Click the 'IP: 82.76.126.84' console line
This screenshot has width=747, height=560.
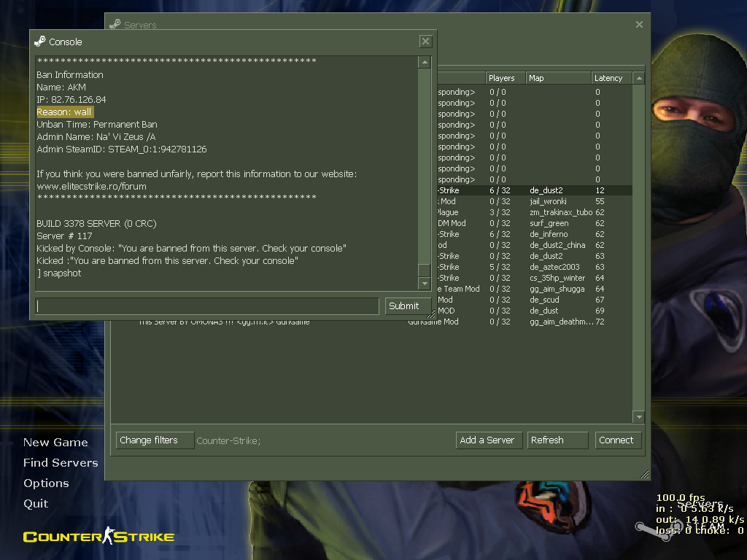point(71,99)
